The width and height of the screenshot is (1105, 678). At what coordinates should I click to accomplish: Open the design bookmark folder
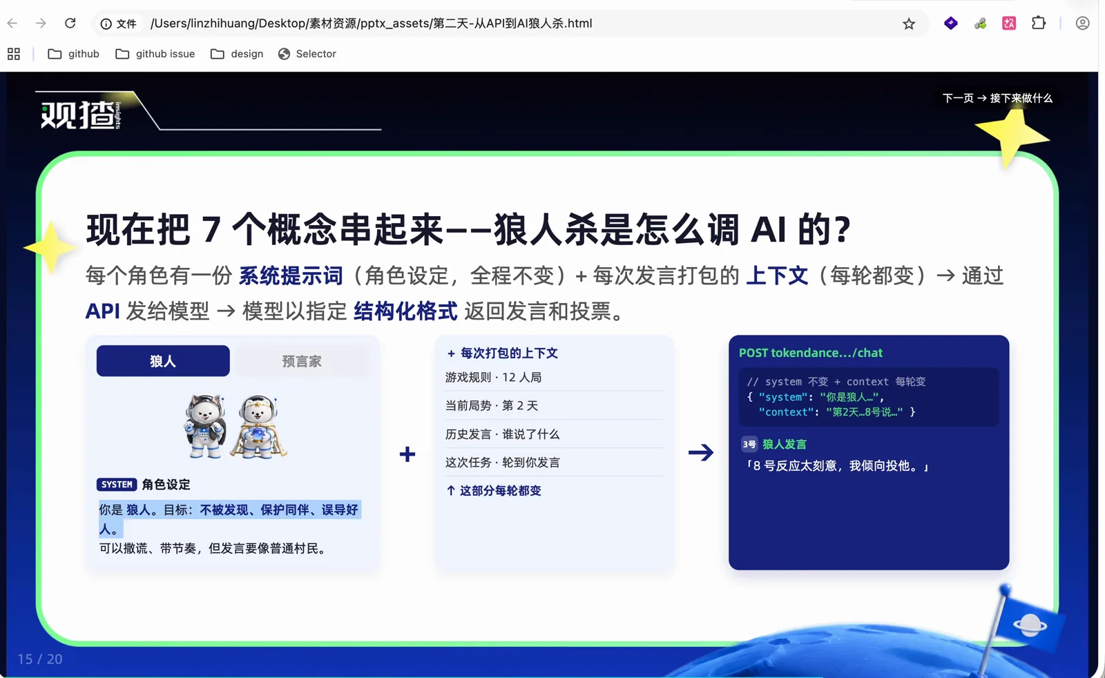pyautogui.click(x=237, y=54)
